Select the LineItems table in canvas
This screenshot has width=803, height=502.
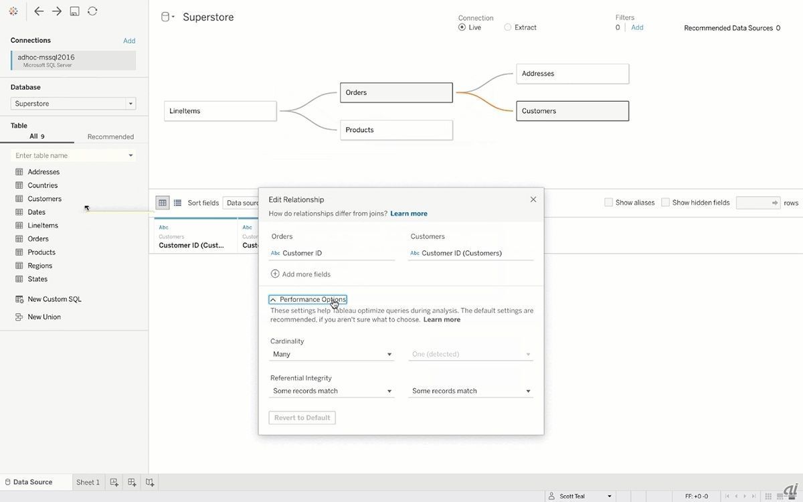pyautogui.click(x=220, y=111)
